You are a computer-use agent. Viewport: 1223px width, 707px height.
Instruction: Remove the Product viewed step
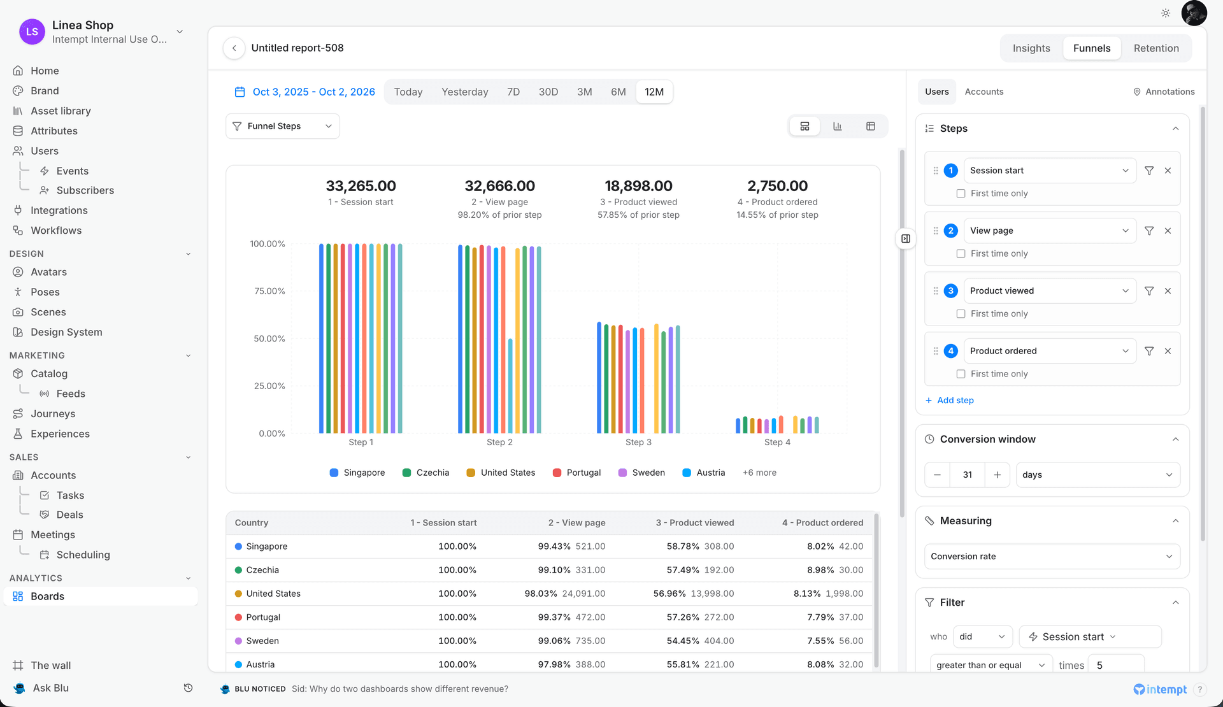tap(1168, 291)
